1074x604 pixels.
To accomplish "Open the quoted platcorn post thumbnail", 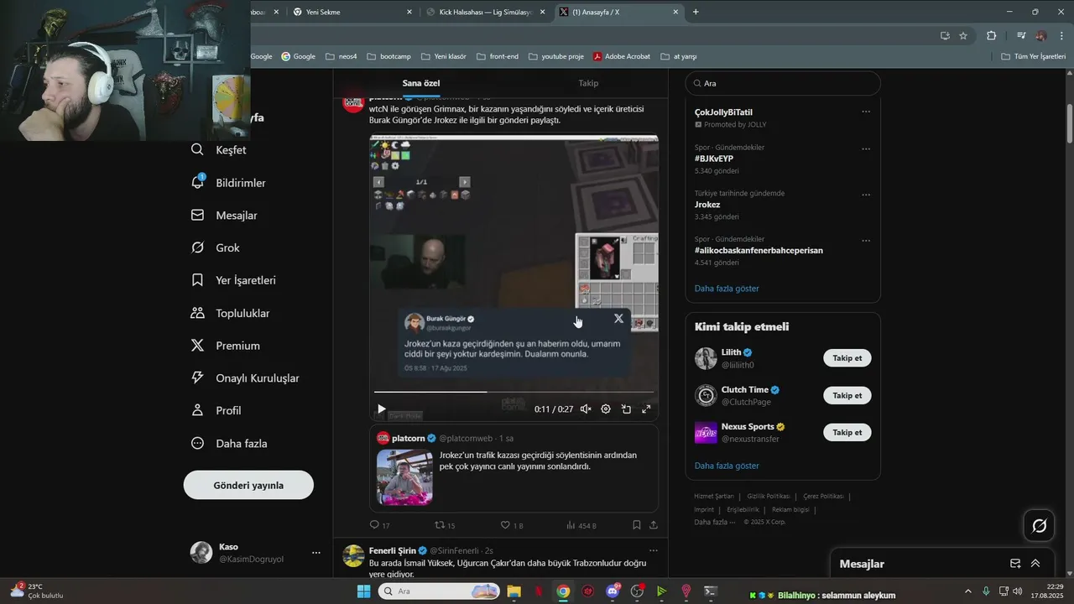I will point(404,477).
